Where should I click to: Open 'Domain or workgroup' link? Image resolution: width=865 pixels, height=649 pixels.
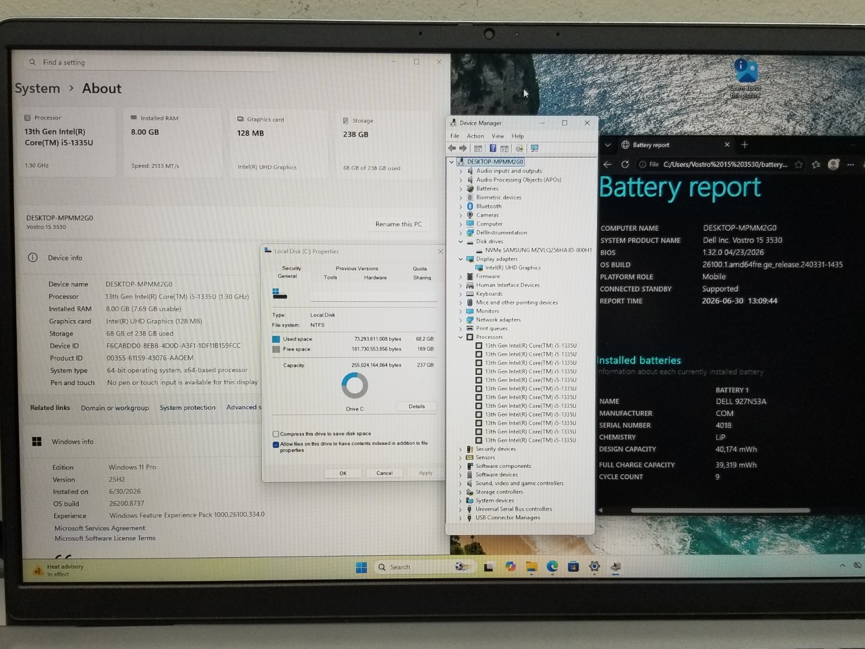tap(115, 408)
